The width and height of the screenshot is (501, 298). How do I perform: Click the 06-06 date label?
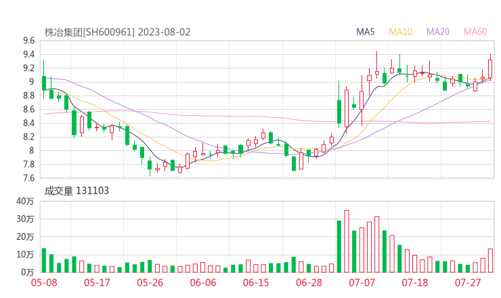pyautogui.click(x=203, y=282)
